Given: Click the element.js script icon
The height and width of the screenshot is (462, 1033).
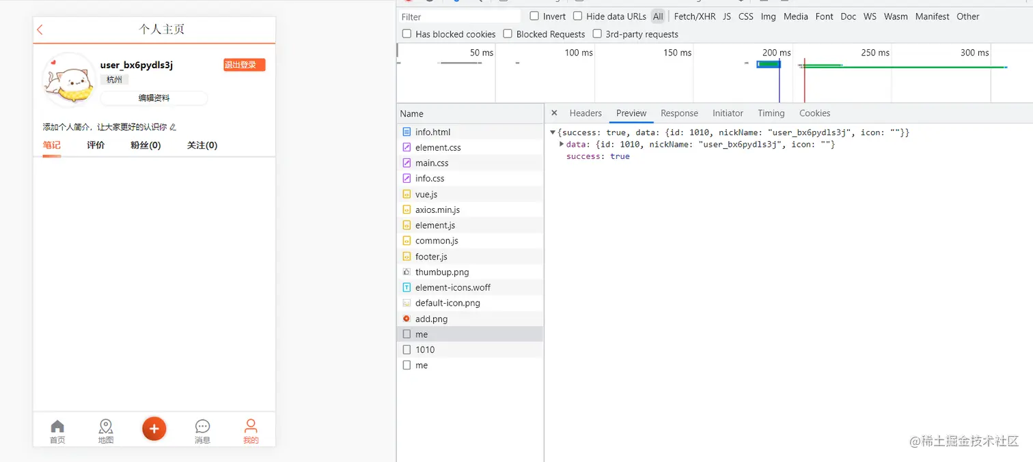Looking at the screenshot, I should (x=407, y=225).
